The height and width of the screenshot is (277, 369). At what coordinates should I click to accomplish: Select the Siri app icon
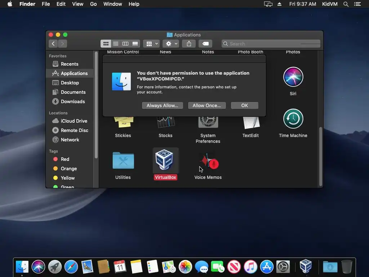tap(293, 77)
